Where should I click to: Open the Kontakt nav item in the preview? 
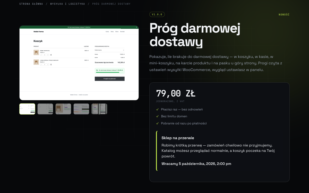click(122, 32)
